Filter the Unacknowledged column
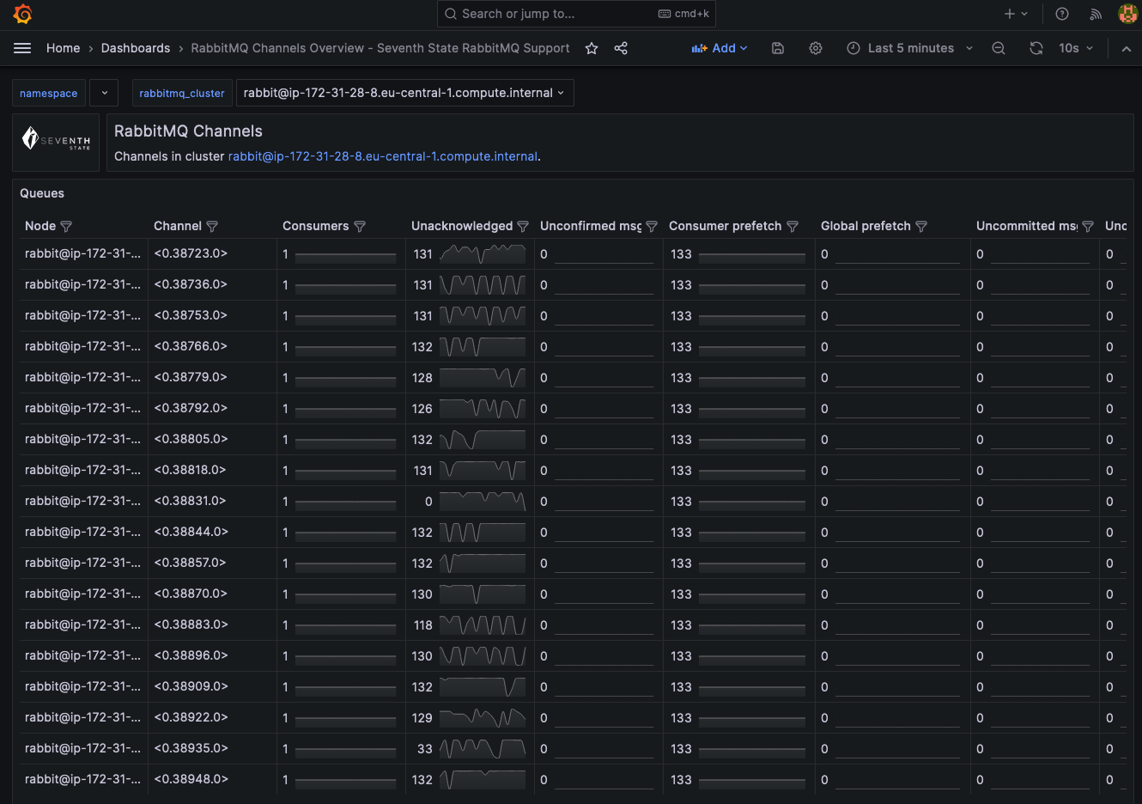Image resolution: width=1142 pixels, height=804 pixels. point(523,227)
